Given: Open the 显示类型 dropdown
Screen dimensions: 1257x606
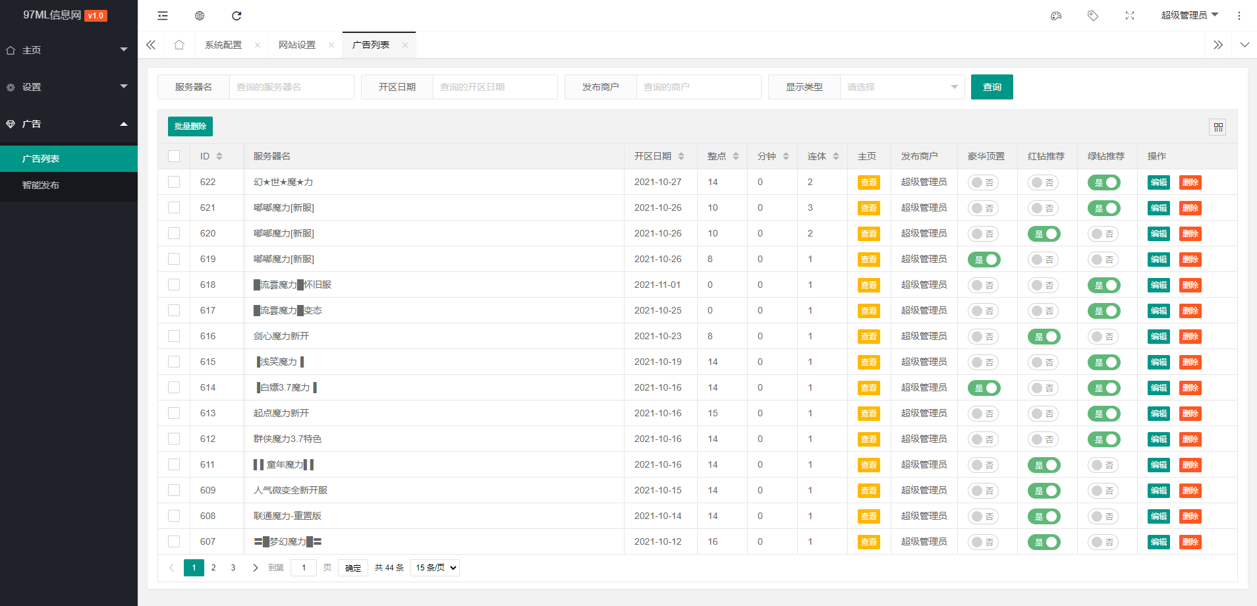Looking at the screenshot, I should [903, 86].
